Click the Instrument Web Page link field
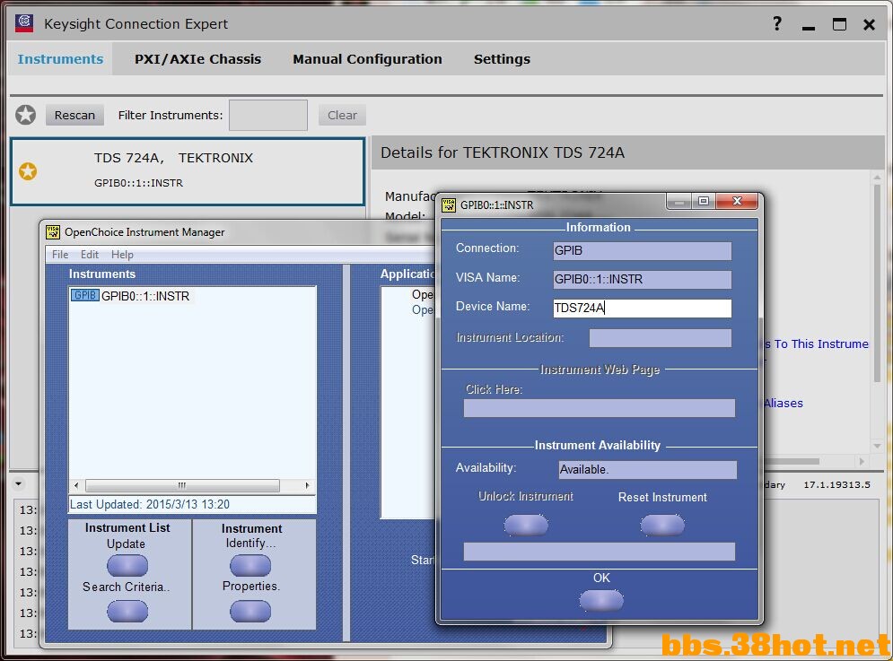The image size is (893, 661). coord(600,408)
